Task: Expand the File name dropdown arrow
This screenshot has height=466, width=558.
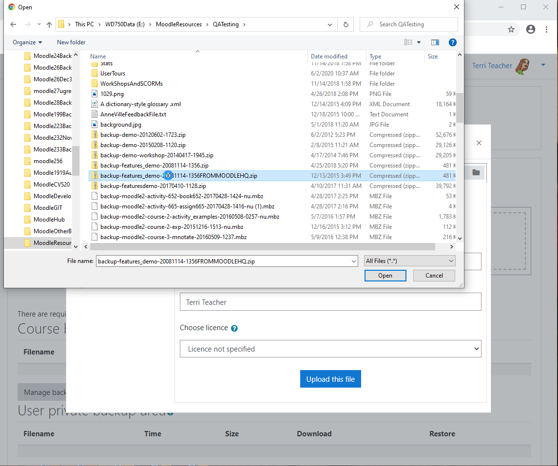Action: point(354,261)
